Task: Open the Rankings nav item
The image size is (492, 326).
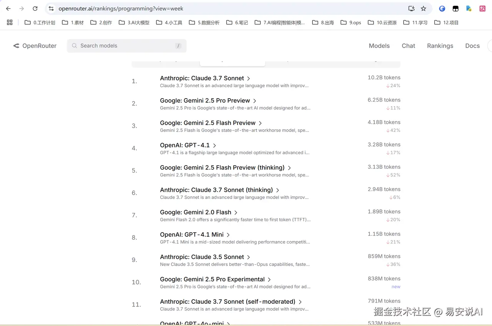Action: pos(440,46)
